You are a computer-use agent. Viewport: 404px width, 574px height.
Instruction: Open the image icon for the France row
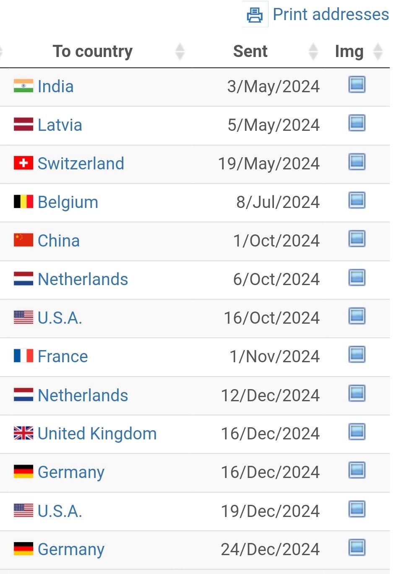pyautogui.click(x=357, y=355)
